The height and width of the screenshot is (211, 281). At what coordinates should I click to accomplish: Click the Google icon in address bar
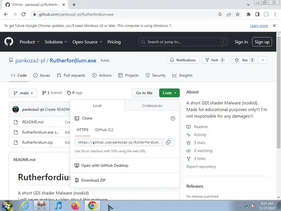(x=220, y=14)
